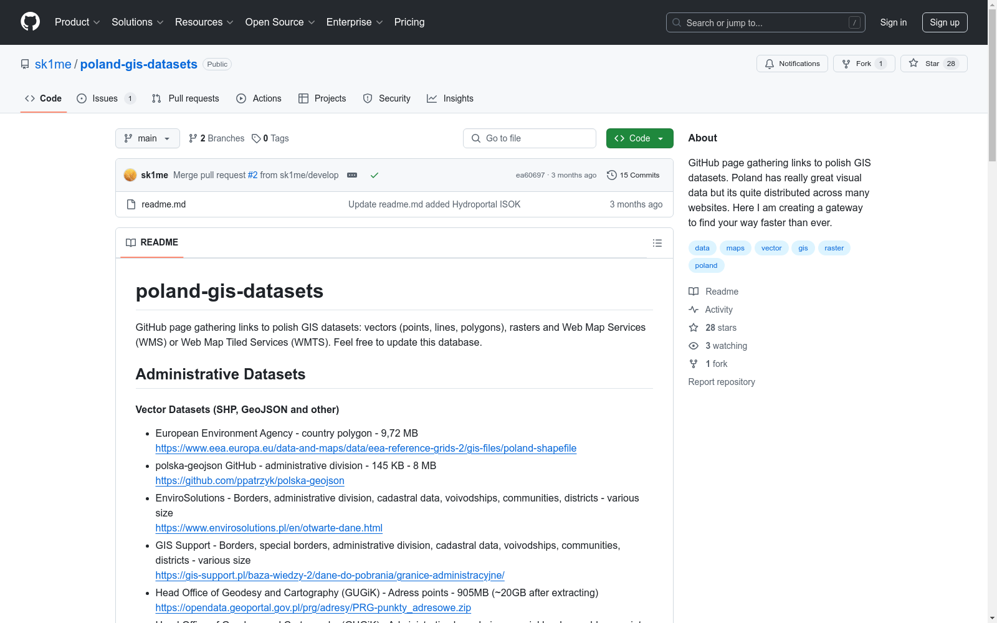View the 2 Branches link
Image resolution: width=997 pixels, height=623 pixels.
click(217, 138)
